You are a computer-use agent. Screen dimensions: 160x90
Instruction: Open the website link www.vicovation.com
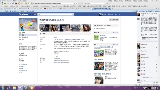[61, 62]
